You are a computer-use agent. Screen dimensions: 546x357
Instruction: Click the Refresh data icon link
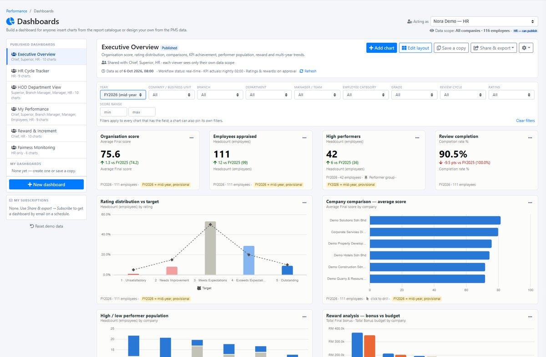tap(308, 71)
